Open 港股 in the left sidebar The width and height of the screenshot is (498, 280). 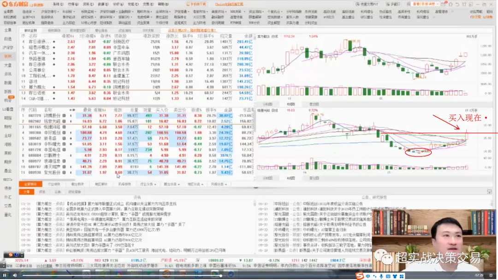click(8, 144)
